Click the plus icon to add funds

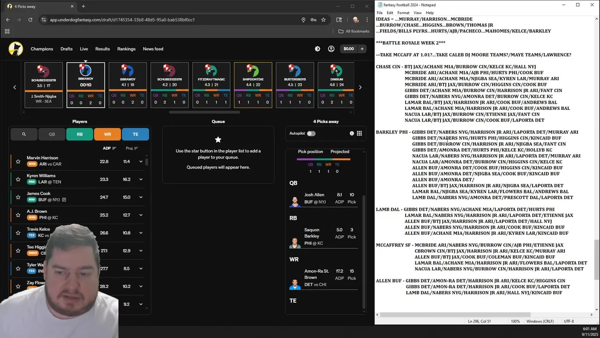[362, 49]
